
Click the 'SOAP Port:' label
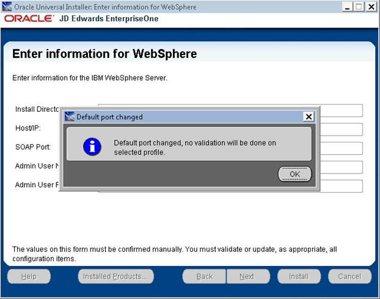coord(33,147)
